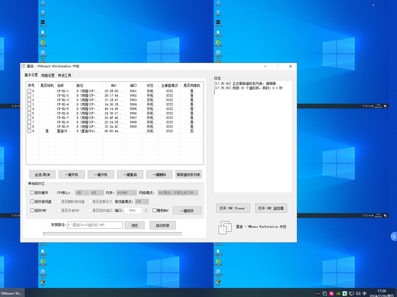Click the 主硬盘模式 column header
The width and height of the screenshot is (397, 297).
(170, 85)
